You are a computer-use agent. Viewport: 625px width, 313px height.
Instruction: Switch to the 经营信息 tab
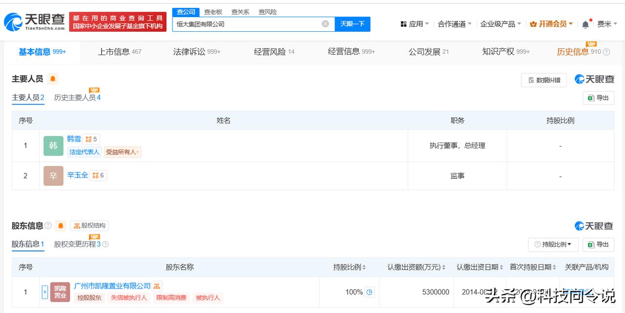(352, 52)
